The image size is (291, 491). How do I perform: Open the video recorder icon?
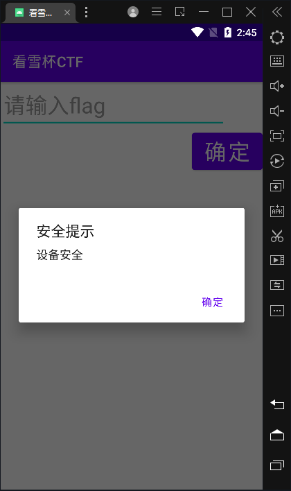(x=277, y=260)
